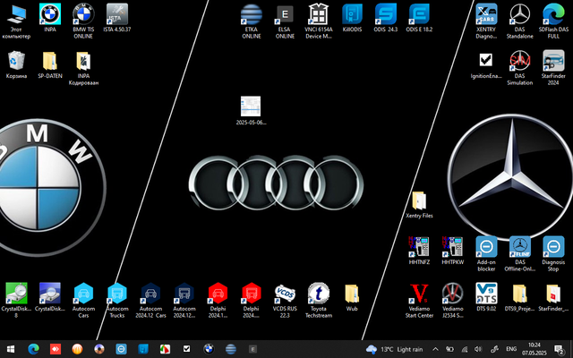Click the checkmark icon in the taskbar

187,349
